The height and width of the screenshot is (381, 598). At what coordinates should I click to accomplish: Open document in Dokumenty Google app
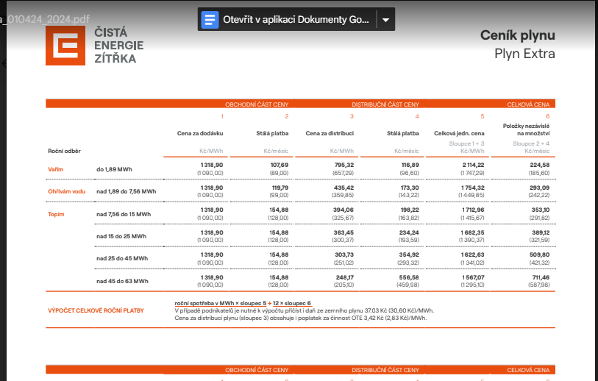[296, 20]
